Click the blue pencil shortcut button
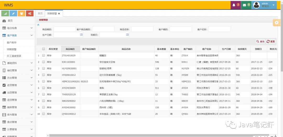This screenshot has width=283, height=137. (x=13, y=13)
